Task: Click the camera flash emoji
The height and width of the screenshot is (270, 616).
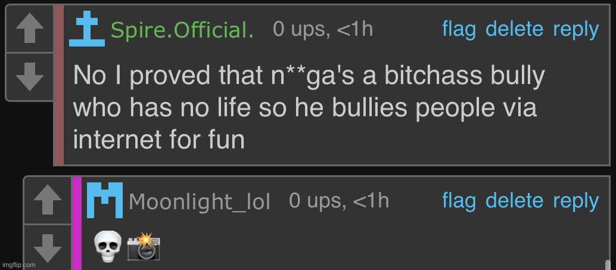Action: point(144,245)
